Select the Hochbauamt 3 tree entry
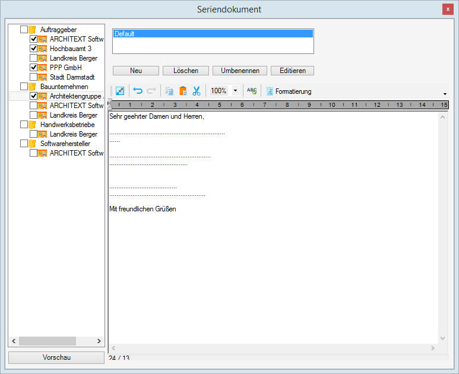459x374 pixels. pos(71,49)
